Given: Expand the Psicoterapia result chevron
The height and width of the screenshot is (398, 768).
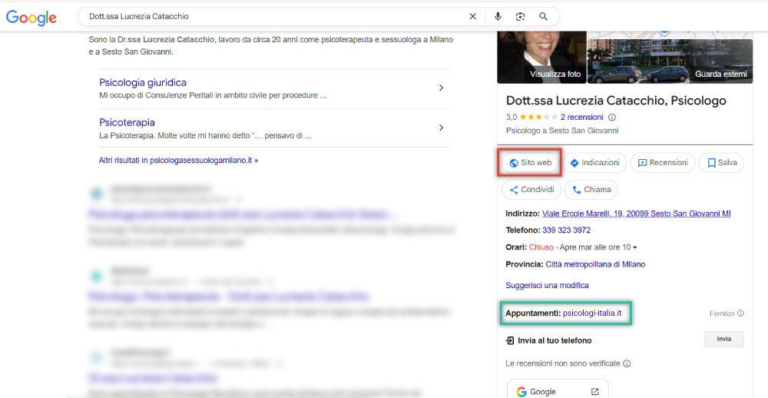Looking at the screenshot, I should coord(441,128).
